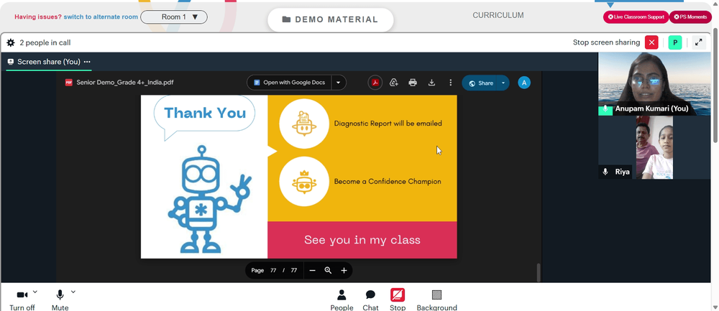
Task: Open the blue A account avatar
Action: tap(524, 83)
